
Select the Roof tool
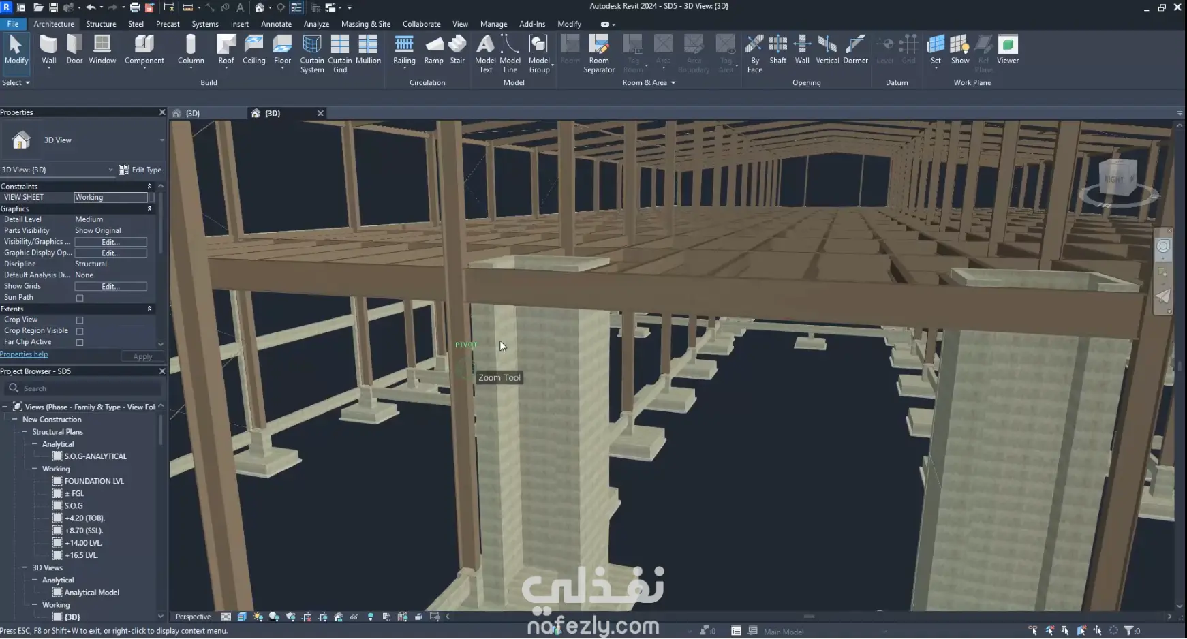(x=226, y=51)
